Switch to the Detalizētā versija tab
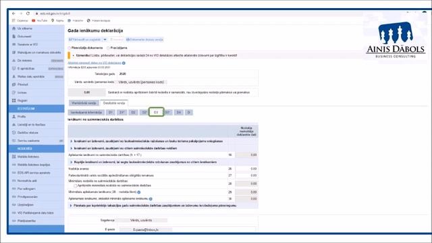The image size is (432, 243). point(114,103)
